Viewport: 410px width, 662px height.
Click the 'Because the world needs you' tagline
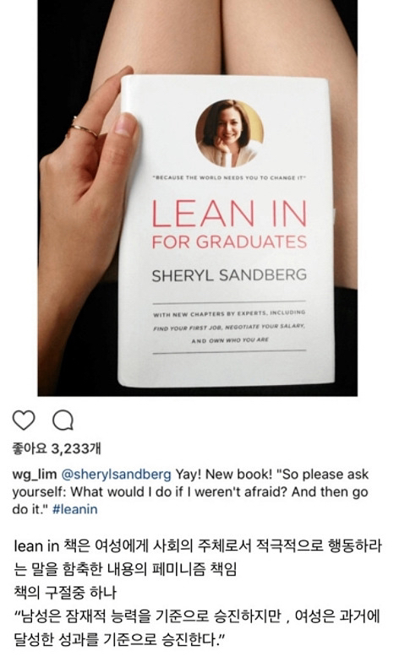tap(229, 178)
